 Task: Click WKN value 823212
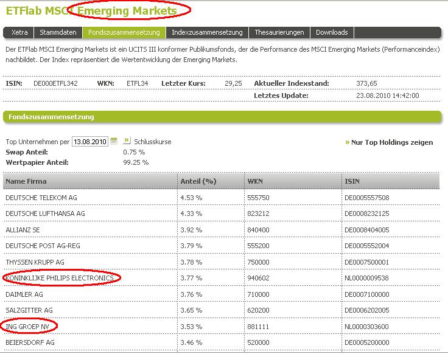[x=258, y=213]
